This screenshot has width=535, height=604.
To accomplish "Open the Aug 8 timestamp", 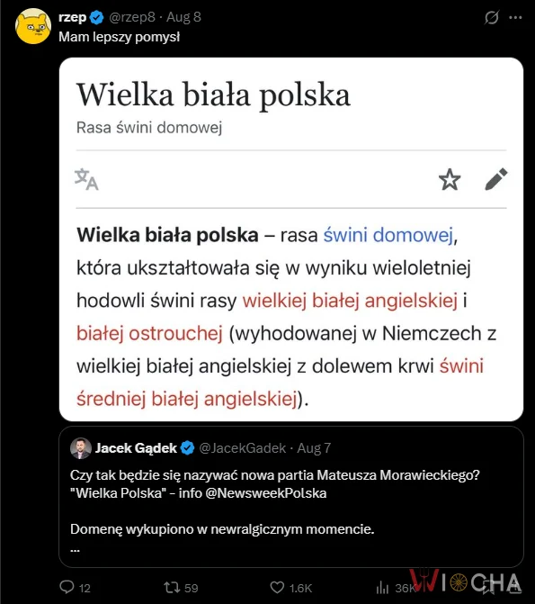I will point(183,17).
